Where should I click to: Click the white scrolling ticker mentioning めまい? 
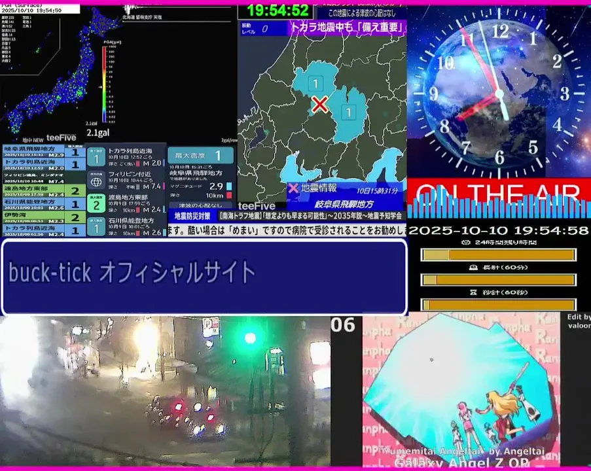287,230
